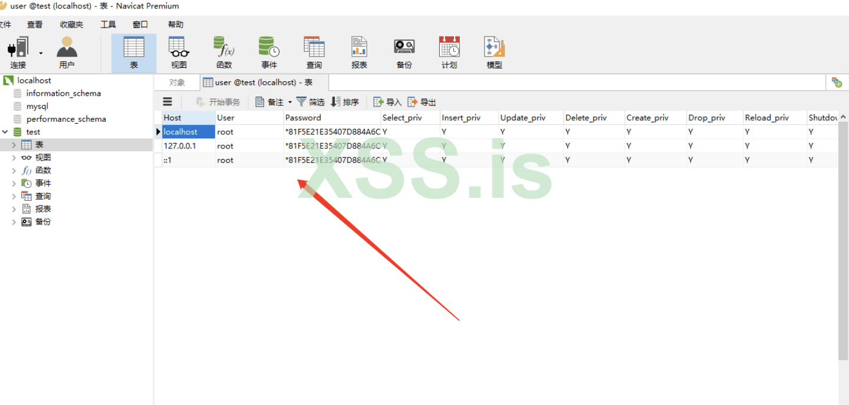Select the performance_schema database
This screenshot has height=405, width=849.
(x=66, y=119)
